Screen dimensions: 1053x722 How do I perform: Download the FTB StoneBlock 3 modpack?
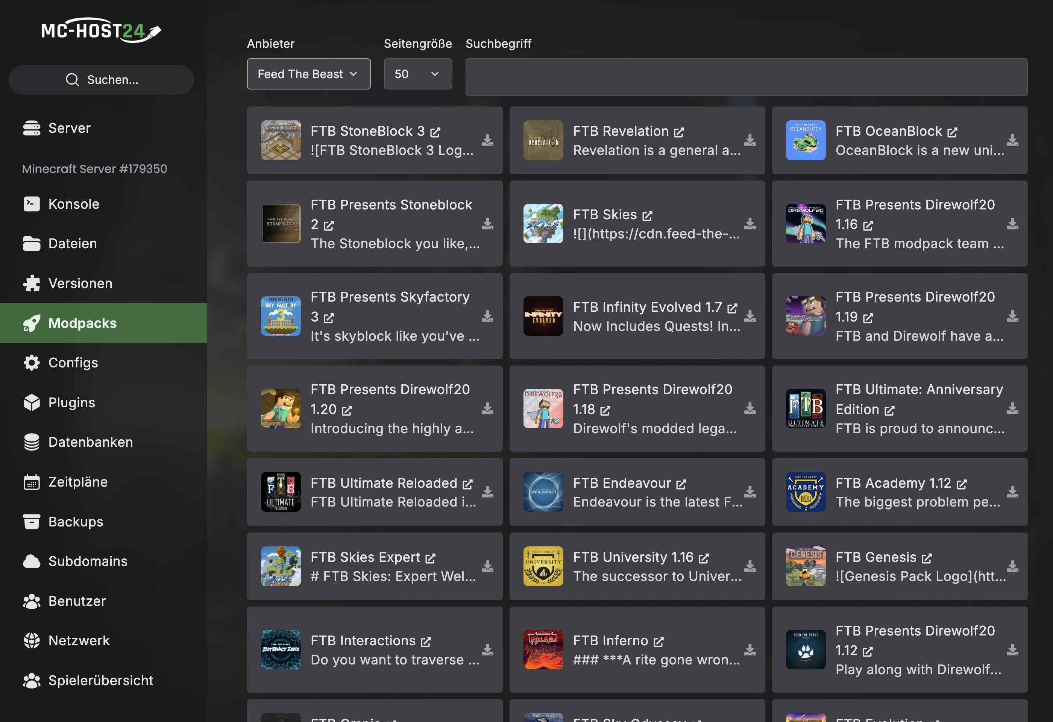coord(487,140)
